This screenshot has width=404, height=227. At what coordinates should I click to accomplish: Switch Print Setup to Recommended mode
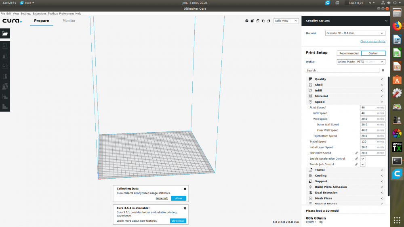pos(349,53)
